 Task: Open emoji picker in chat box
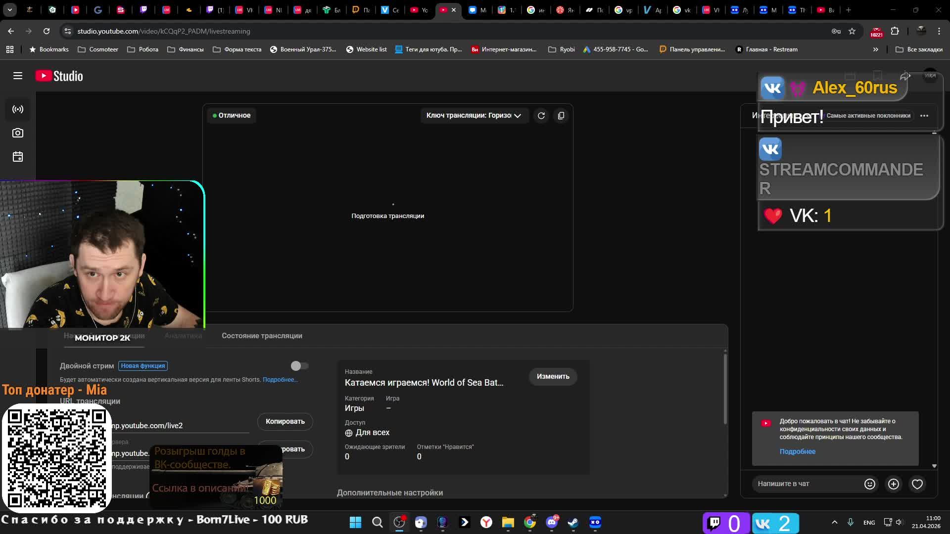pyautogui.click(x=869, y=484)
